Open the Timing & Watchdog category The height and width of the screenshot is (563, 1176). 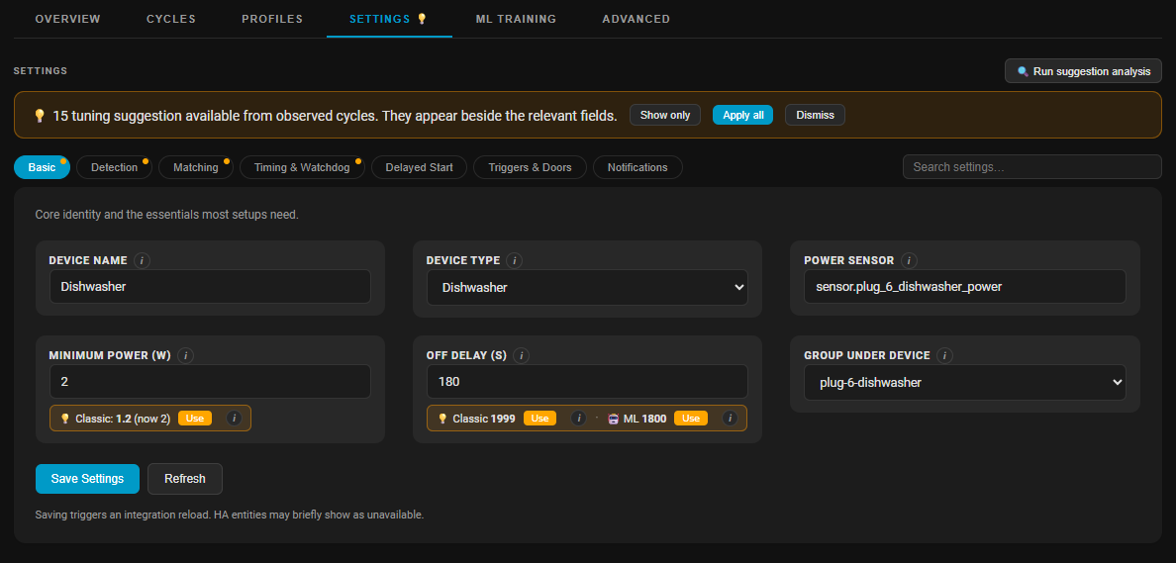pyautogui.click(x=302, y=167)
